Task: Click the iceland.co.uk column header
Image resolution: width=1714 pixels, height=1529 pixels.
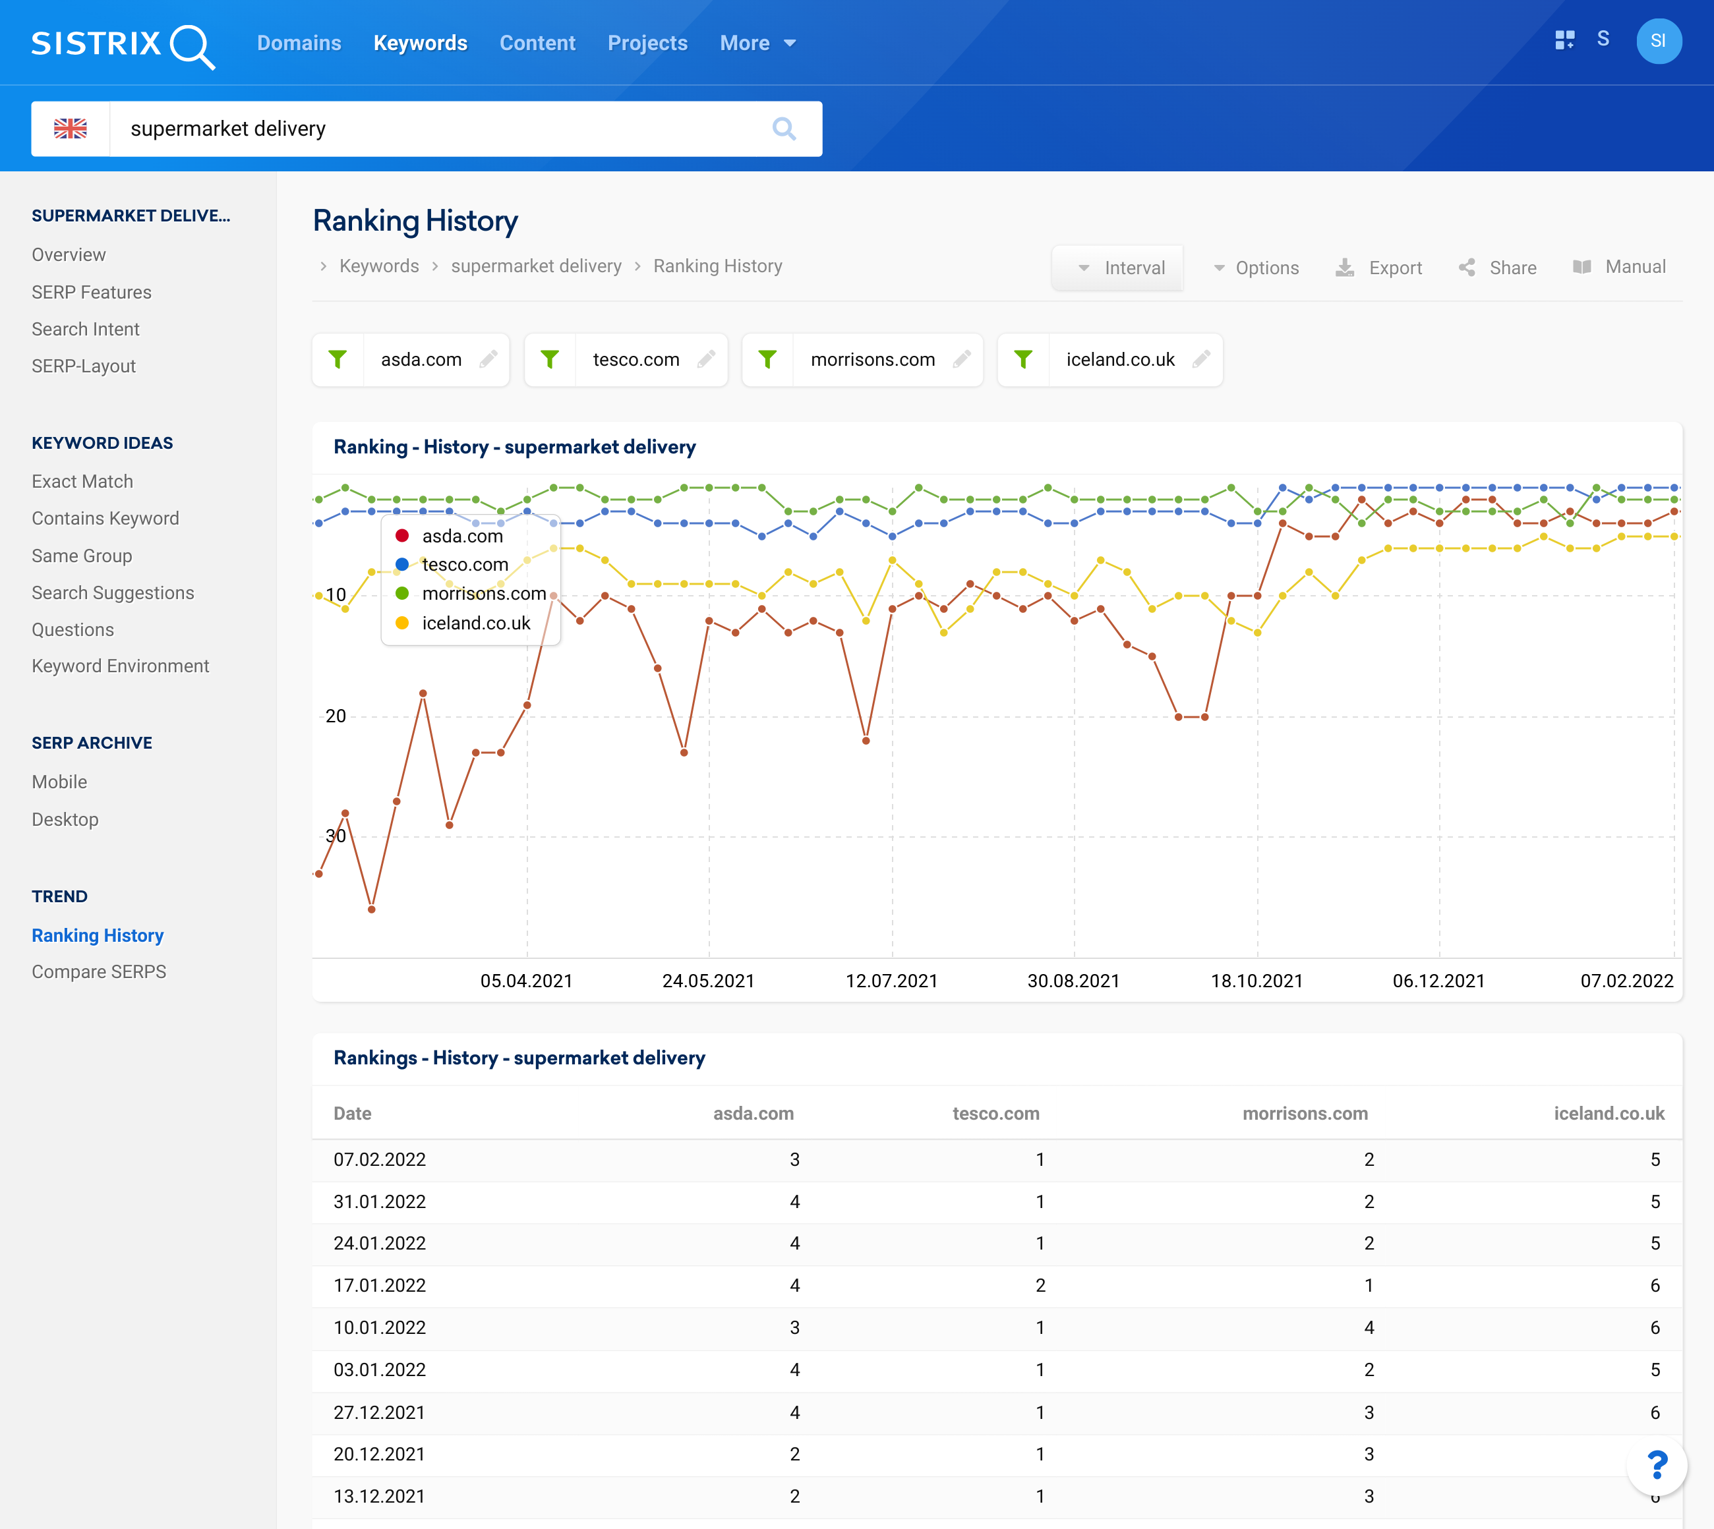Action: pyautogui.click(x=1609, y=1114)
